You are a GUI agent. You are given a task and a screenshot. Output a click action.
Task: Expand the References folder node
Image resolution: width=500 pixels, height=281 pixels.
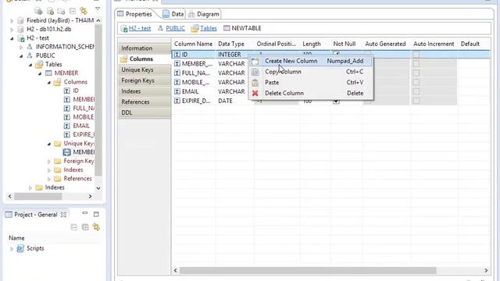[49, 179]
